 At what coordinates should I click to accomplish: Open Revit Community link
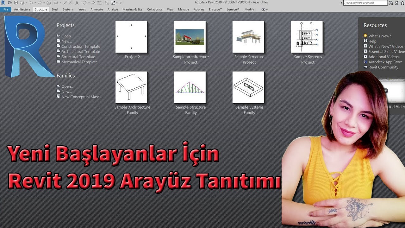pos(383,67)
